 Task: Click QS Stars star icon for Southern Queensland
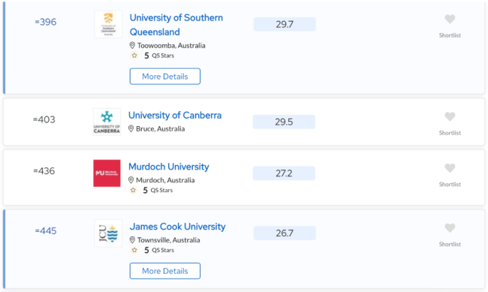pyautogui.click(x=134, y=56)
